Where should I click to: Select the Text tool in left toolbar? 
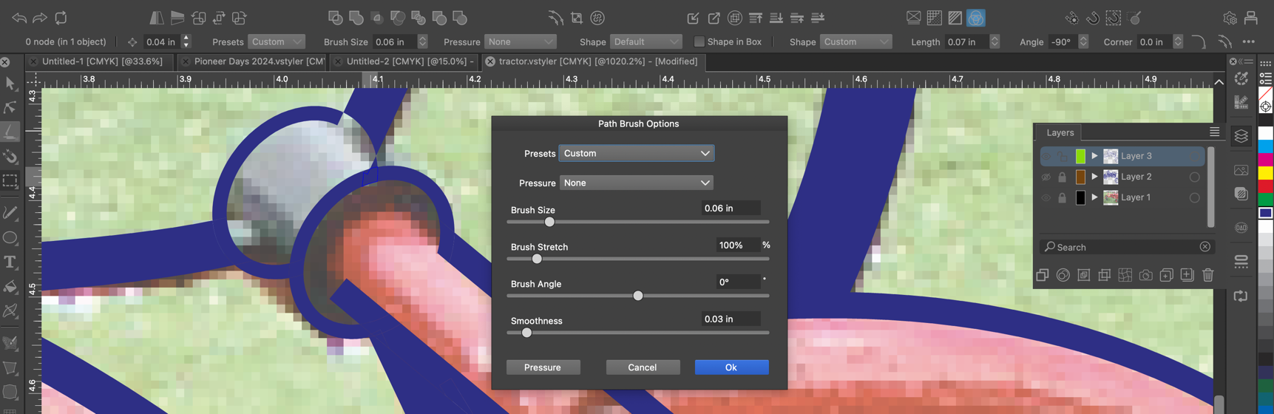[x=10, y=262]
